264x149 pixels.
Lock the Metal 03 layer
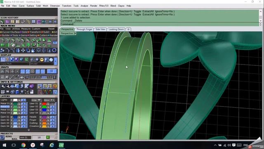click(19, 110)
